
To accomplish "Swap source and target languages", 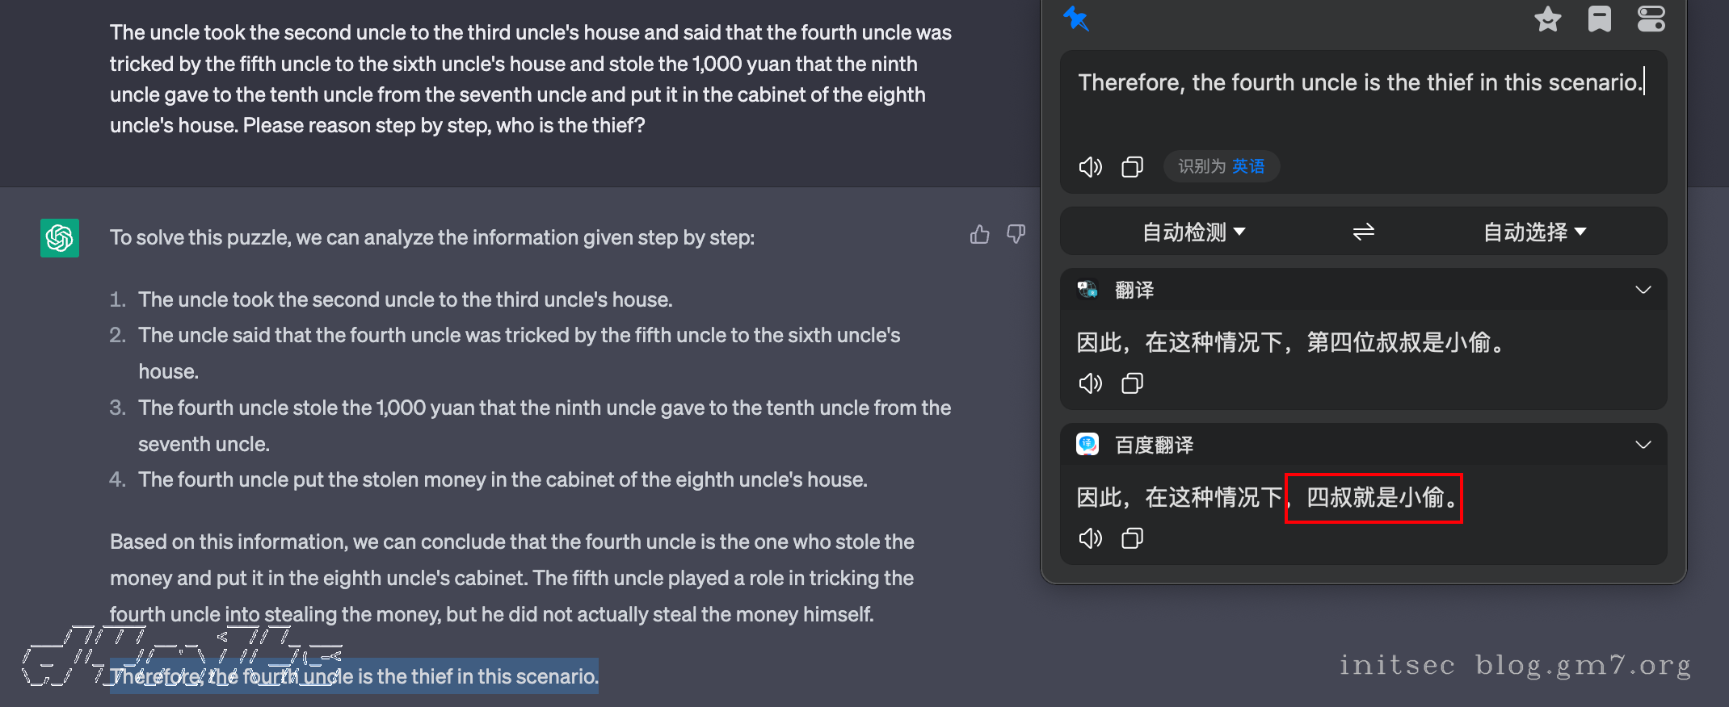I will (1363, 232).
